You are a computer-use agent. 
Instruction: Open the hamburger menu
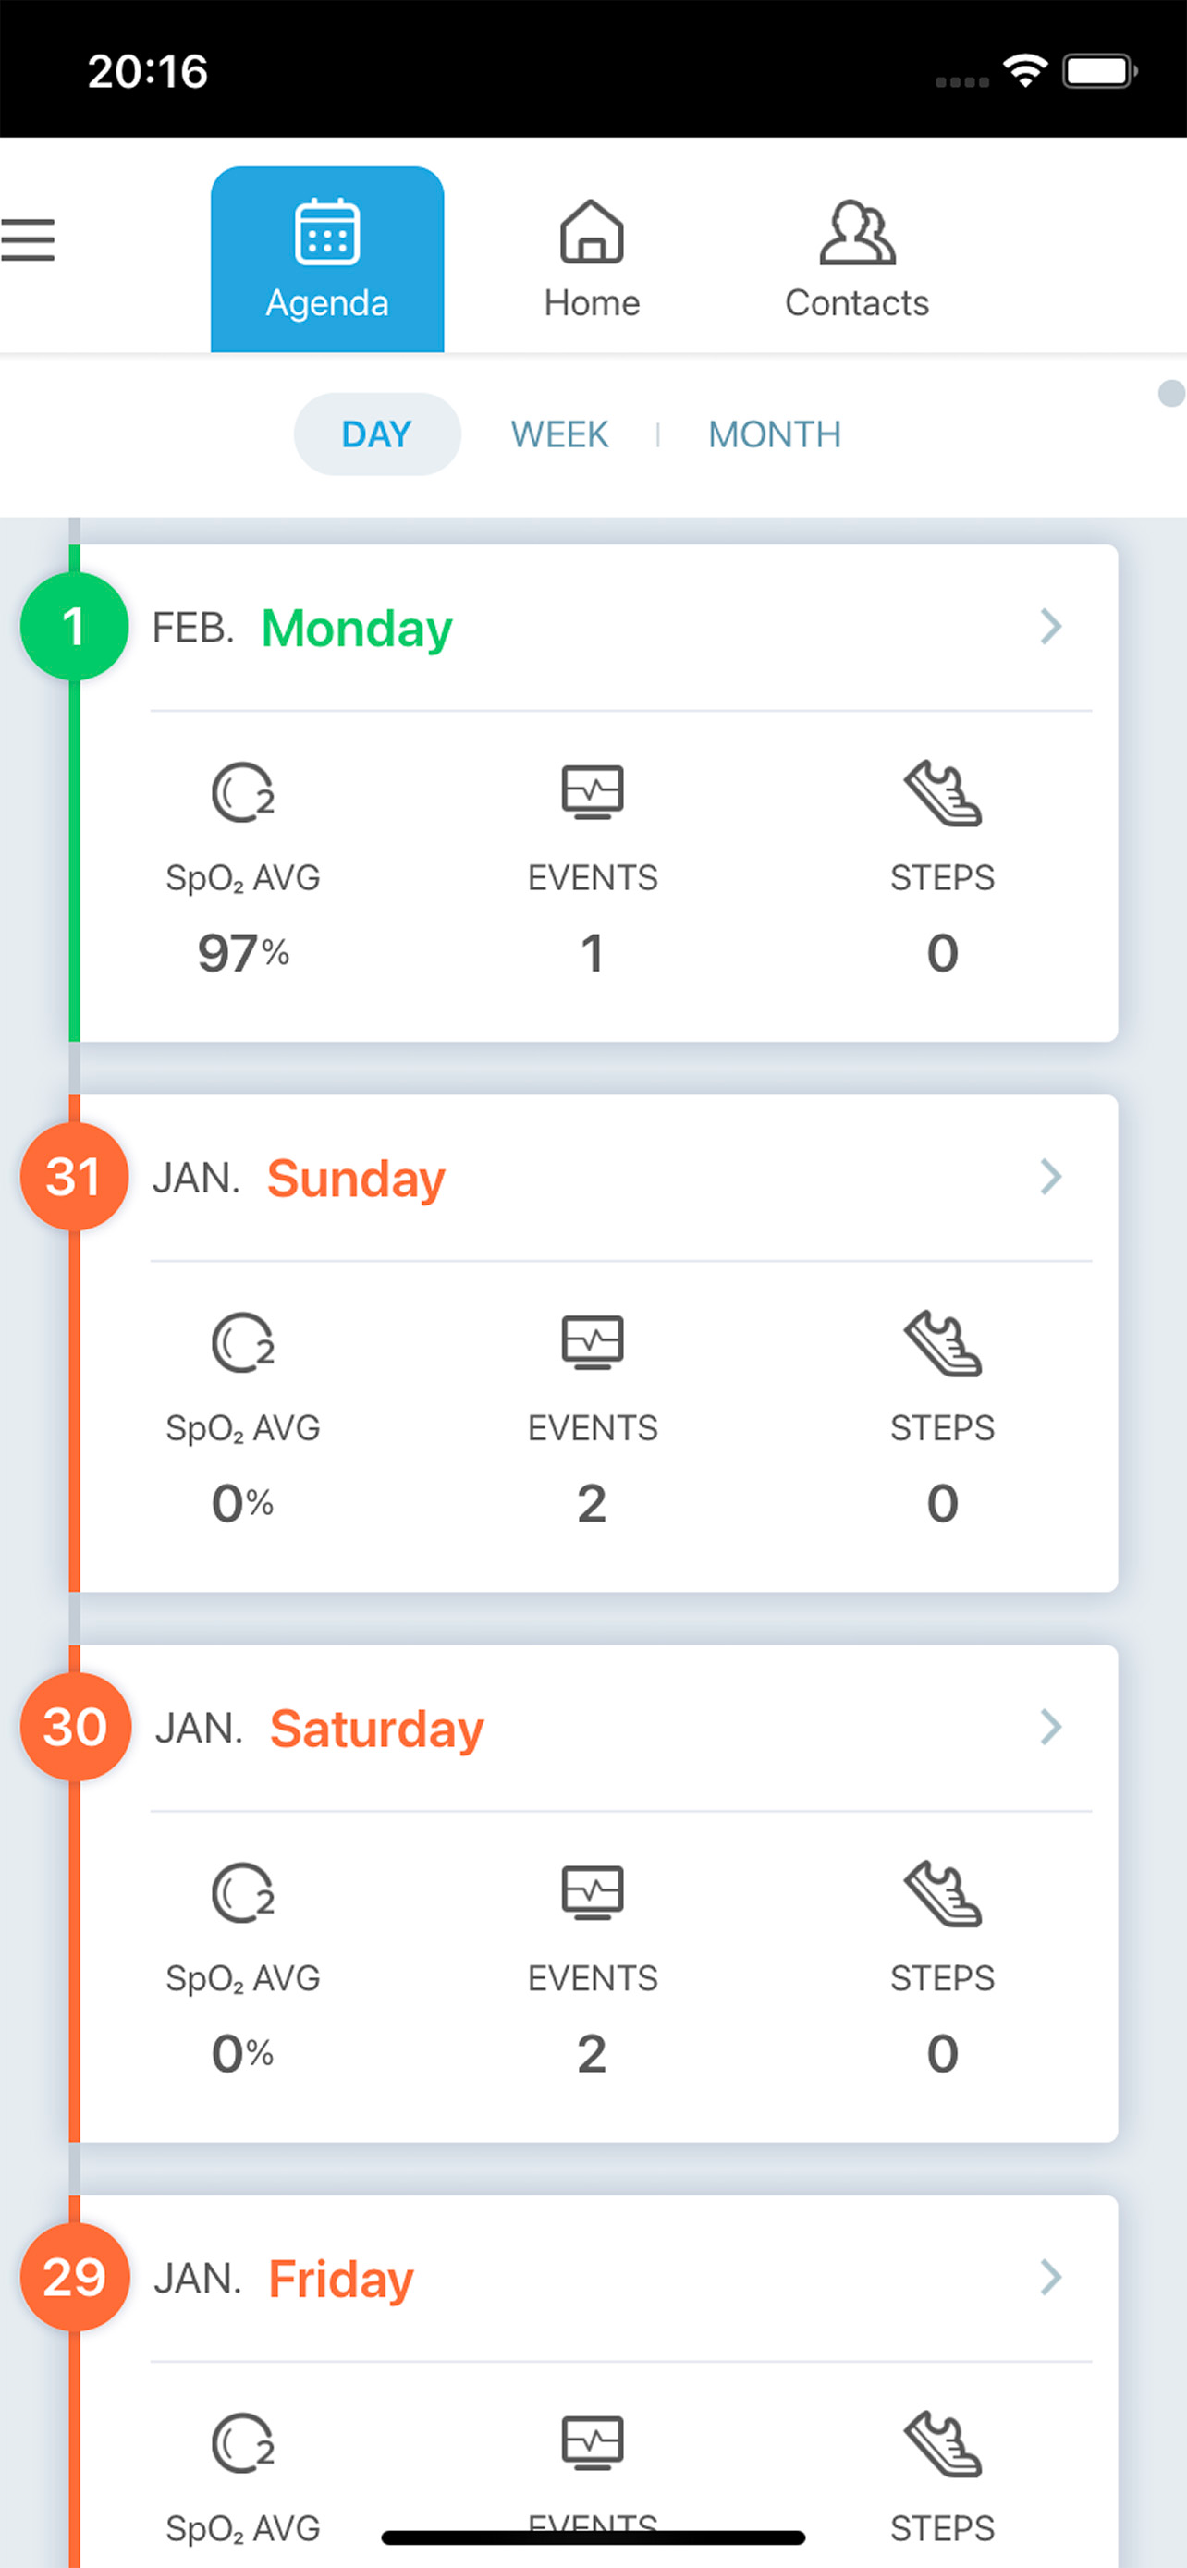(x=28, y=240)
